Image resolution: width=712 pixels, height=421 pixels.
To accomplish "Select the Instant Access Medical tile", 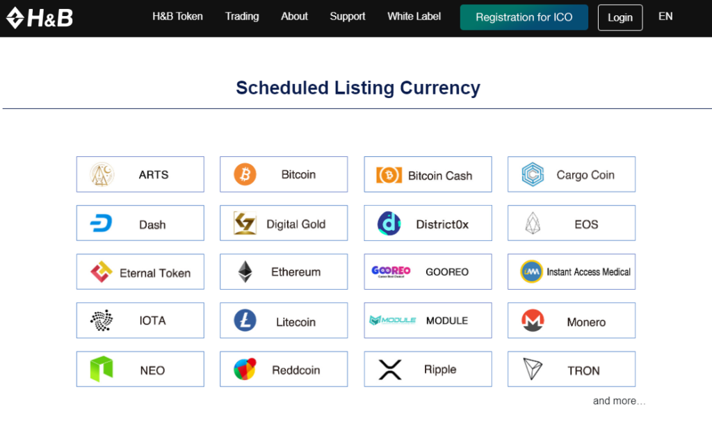I will pos(572,272).
